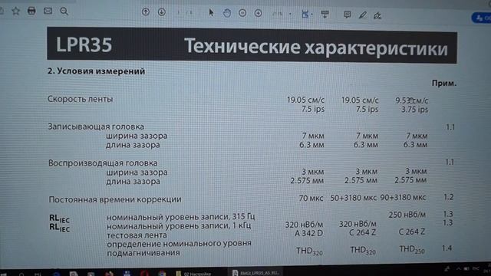Open the sign document pen tool
This screenshot has height=276, width=491.
tap(377, 15)
